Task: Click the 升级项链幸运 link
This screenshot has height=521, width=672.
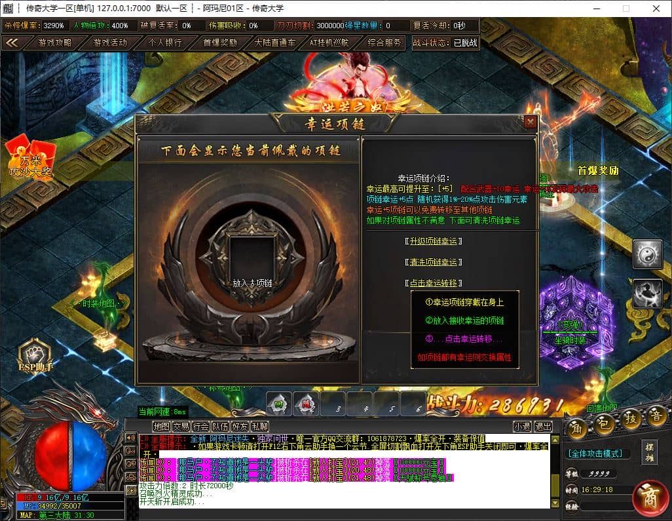Action: click(434, 241)
